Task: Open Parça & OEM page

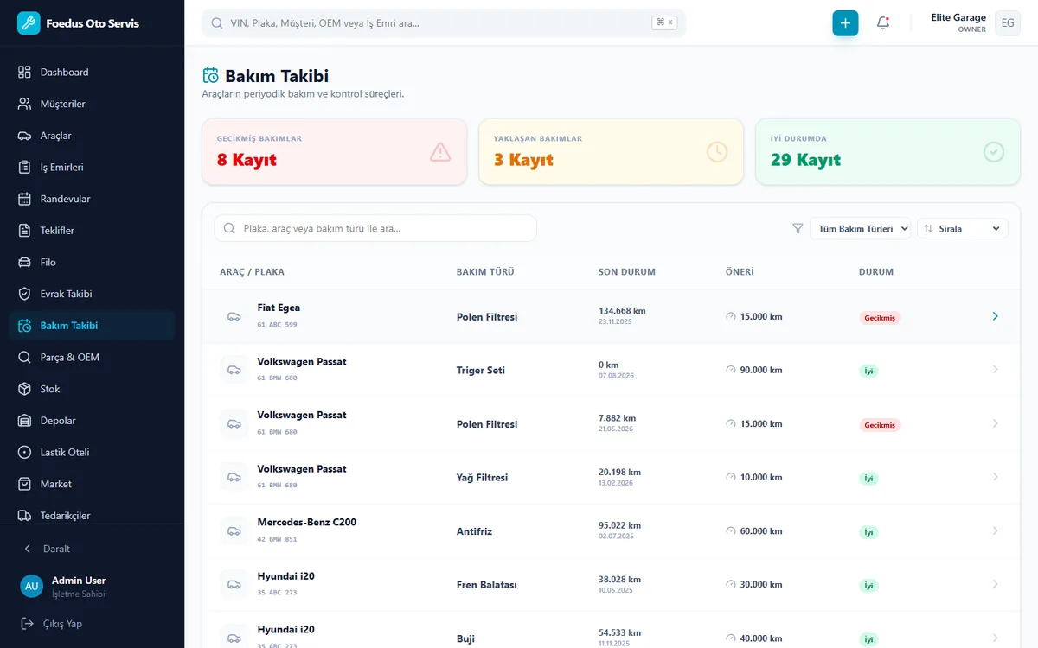Action: [x=92, y=357]
